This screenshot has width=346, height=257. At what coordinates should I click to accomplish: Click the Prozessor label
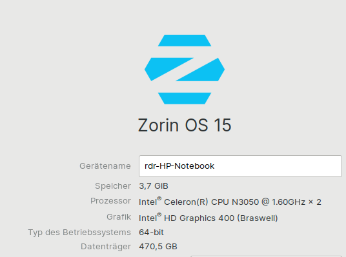110,201
